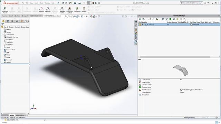
Task: Open DimXpertManager tab icon
Action: tap(17, 21)
